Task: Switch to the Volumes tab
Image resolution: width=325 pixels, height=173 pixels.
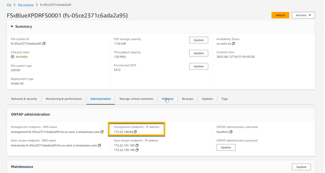Action: [168, 99]
